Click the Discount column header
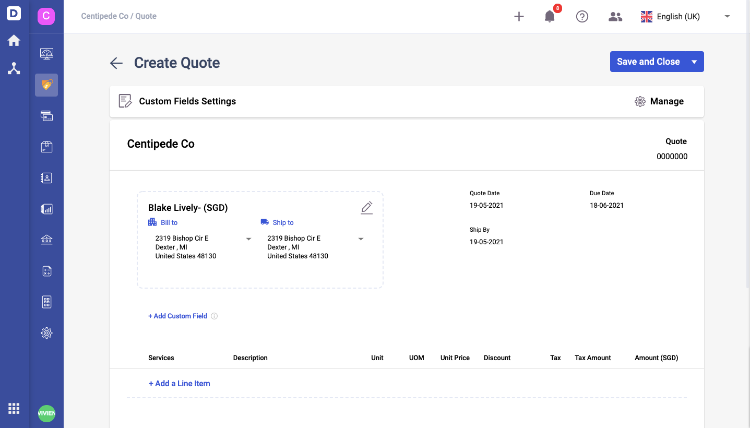 click(497, 358)
